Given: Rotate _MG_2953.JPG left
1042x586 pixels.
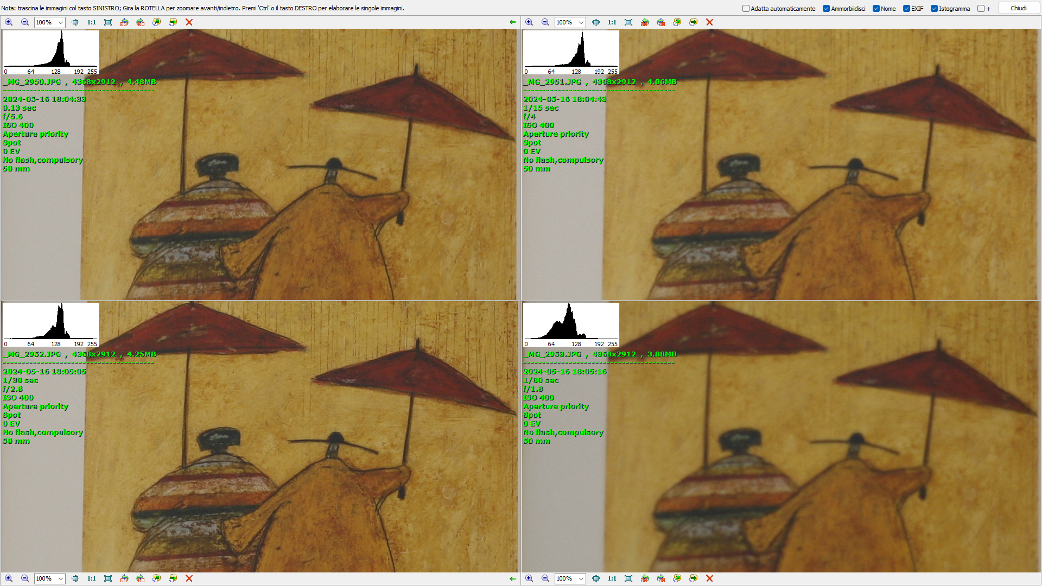Looking at the screenshot, I should [x=645, y=578].
